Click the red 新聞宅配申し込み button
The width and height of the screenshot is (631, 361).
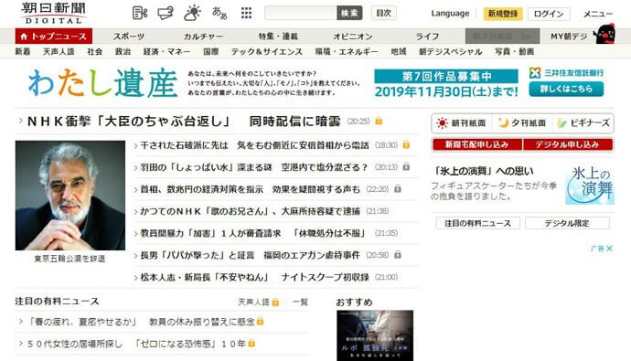coord(476,144)
